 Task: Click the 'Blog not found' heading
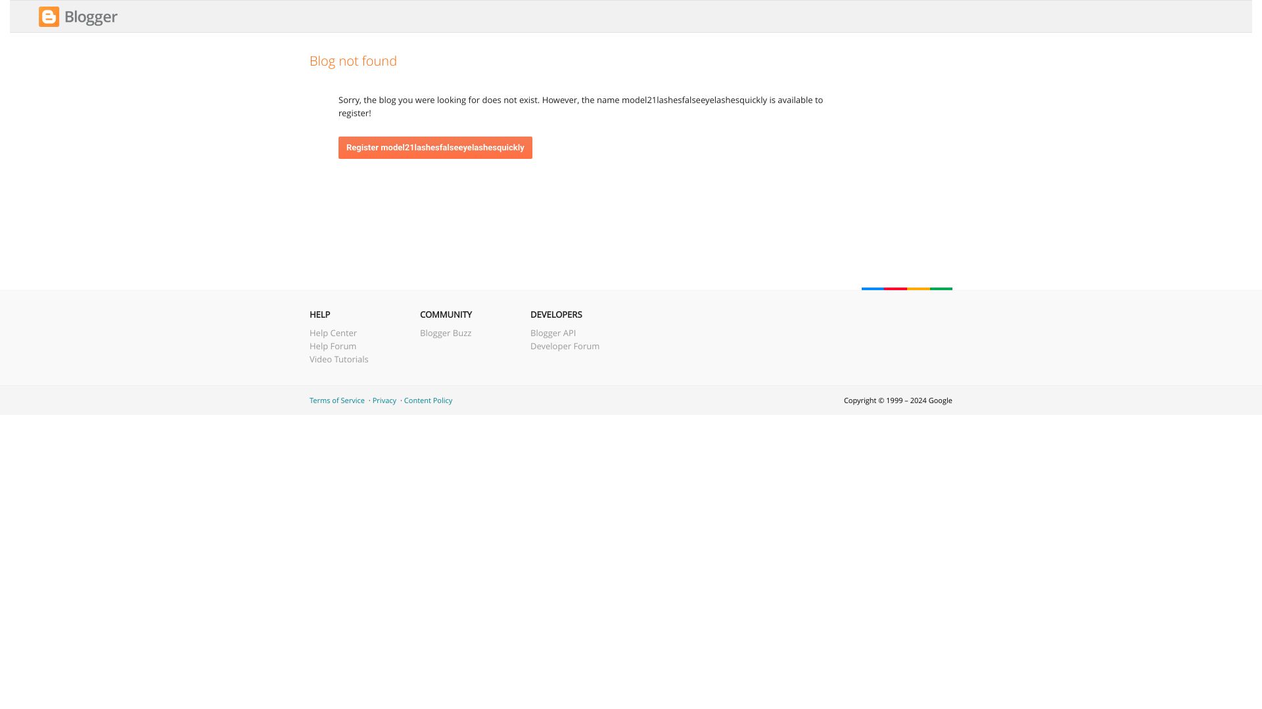pos(353,61)
